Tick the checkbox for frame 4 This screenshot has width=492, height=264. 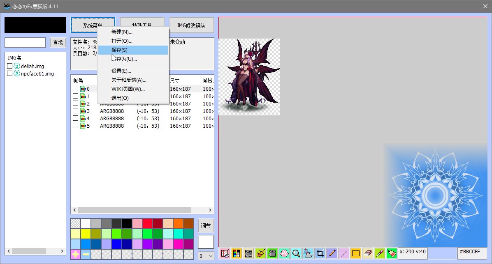(75, 118)
